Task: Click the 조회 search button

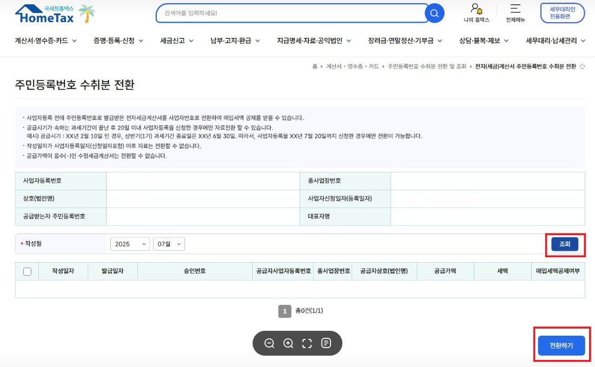Action: click(x=565, y=244)
